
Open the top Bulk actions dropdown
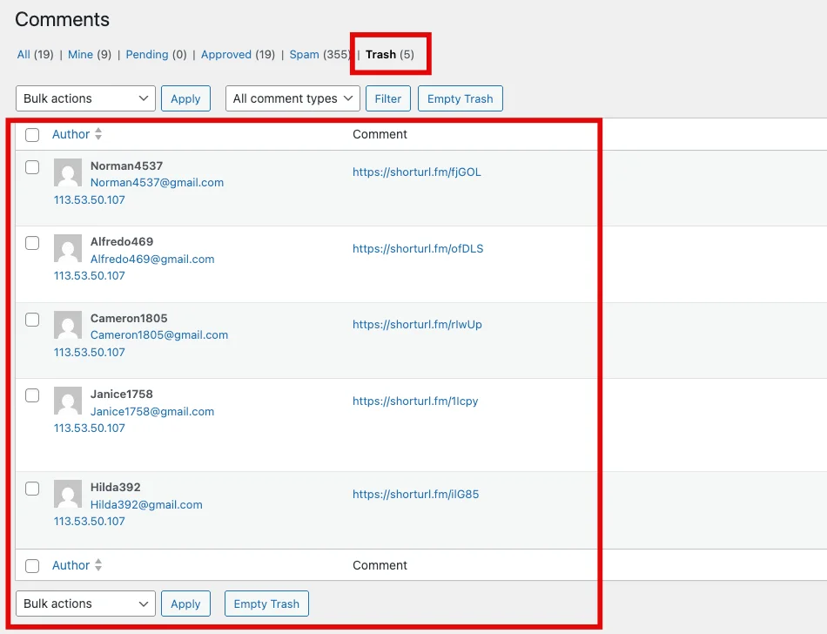[85, 98]
